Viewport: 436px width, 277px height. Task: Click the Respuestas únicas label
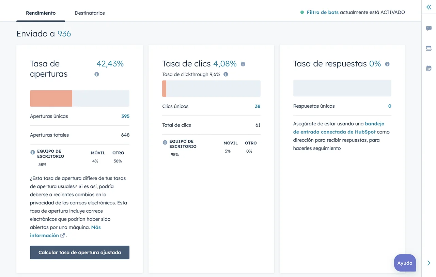coord(314,106)
